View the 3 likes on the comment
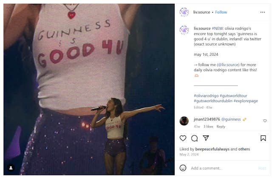This screenshot has width=277, height=178. tap(208, 126)
